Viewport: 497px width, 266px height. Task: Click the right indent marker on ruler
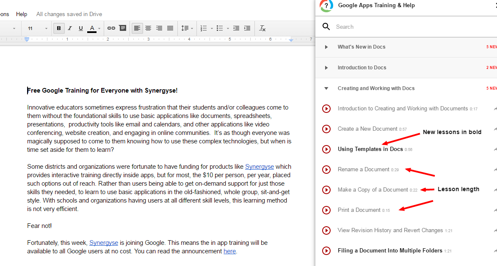coord(291,40)
